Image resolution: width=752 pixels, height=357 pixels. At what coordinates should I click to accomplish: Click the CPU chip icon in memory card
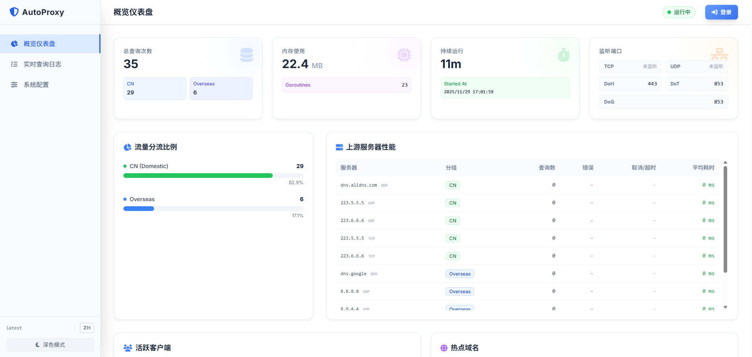pos(404,55)
